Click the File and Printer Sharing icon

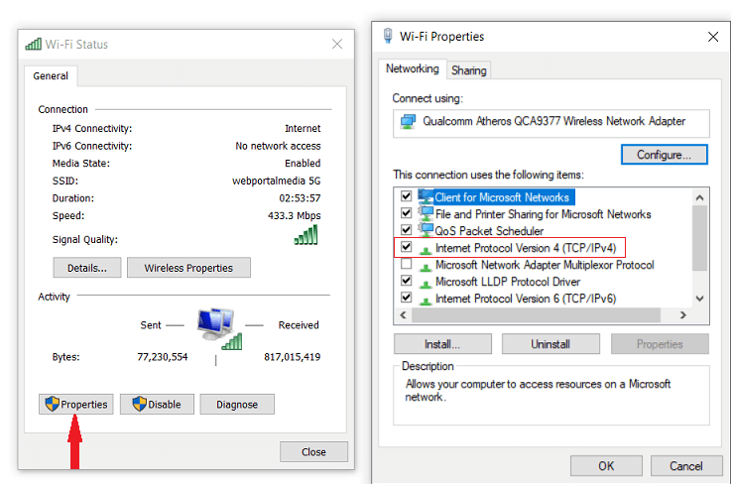(x=426, y=213)
